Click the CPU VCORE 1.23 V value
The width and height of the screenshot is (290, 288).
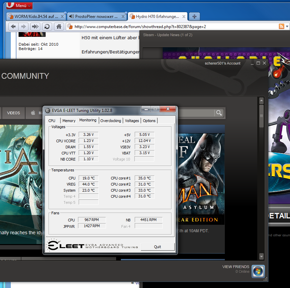coord(88,141)
